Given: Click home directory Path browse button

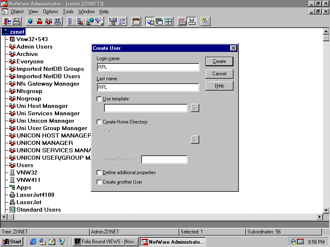Looking at the screenshot, I should coord(195,140).
